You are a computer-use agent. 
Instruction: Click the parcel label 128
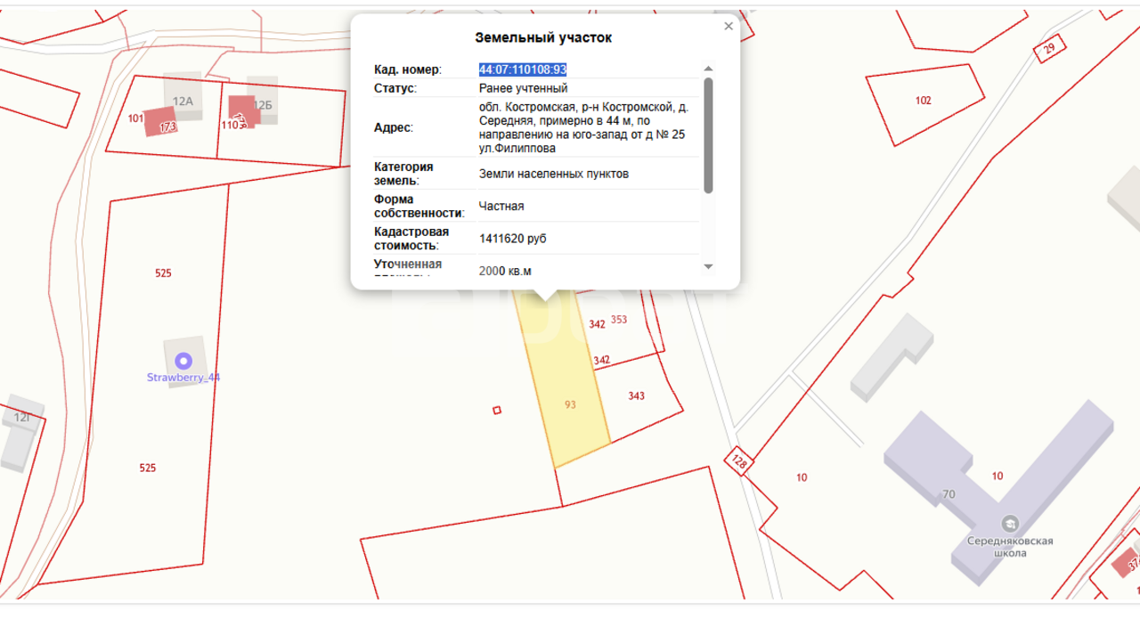[739, 463]
